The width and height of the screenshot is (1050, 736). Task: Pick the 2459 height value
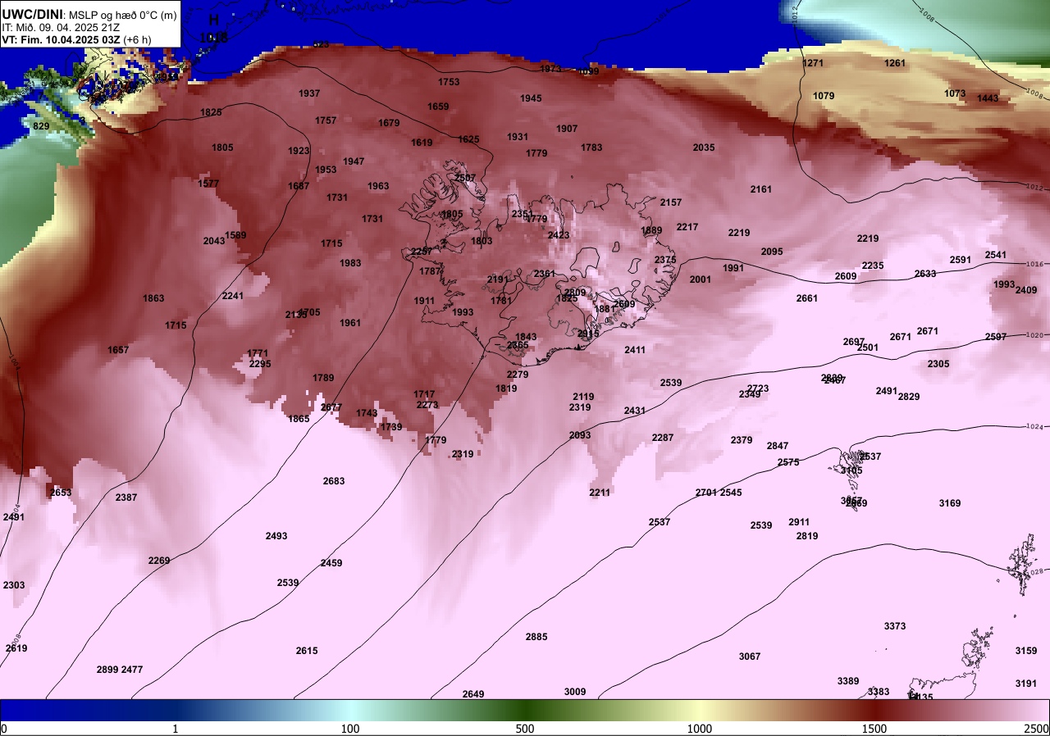click(331, 563)
